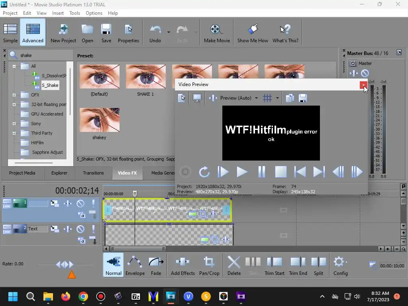The image size is (408, 306).
Task: Select S_DissolveShake in the effects tree
Action: click(54, 76)
